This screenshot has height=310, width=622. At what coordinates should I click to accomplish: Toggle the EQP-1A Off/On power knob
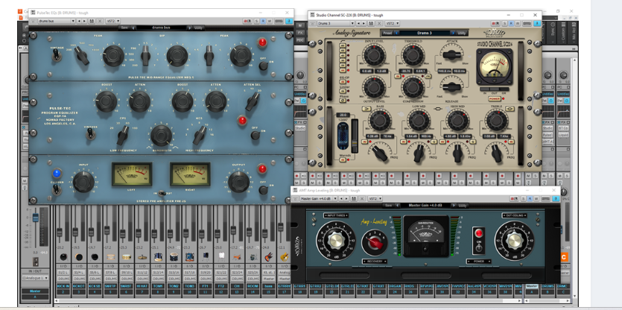coord(255,136)
